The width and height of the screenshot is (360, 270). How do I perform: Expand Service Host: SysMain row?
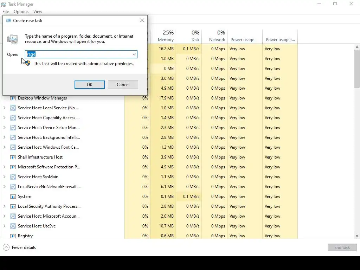(x=4, y=177)
